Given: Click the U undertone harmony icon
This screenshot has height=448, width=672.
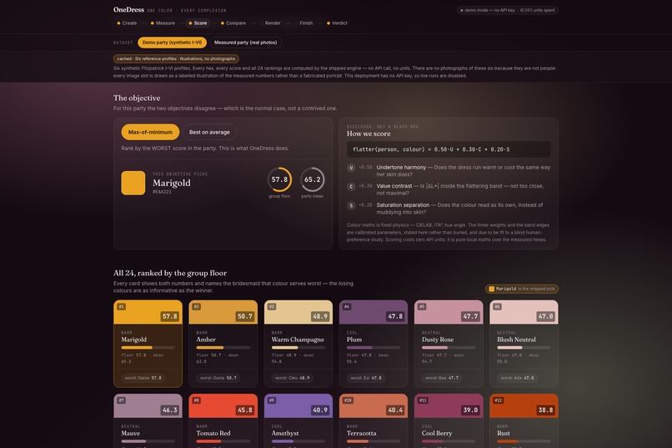Looking at the screenshot, I should [x=351, y=168].
